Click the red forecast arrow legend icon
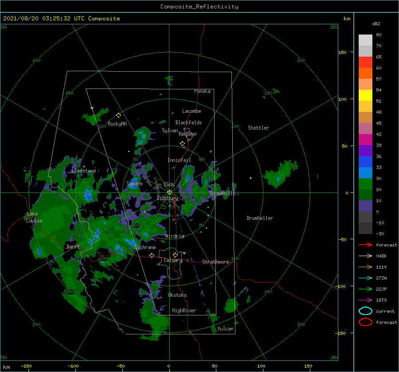The width and height of the screenshot is (399, 372). click(365, 245)
